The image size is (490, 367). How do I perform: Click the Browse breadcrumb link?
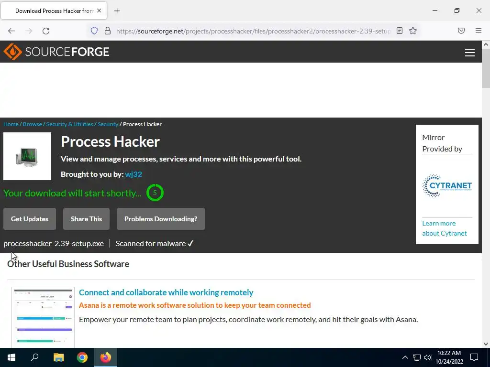33,124
